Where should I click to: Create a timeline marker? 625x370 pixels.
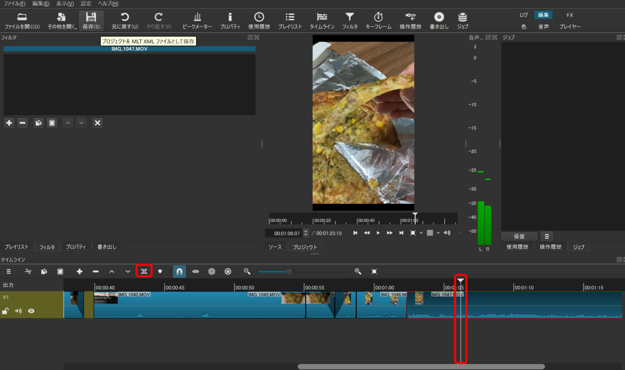coord(160,271)
